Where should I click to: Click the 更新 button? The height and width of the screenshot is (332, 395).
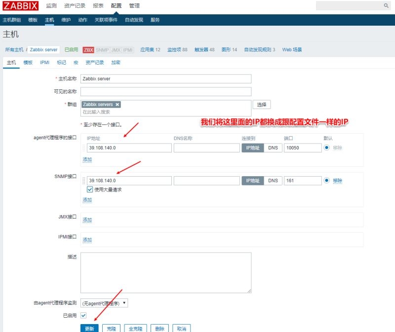tap(89, 328)
